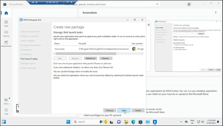Image resolution: width=223 pixels, height=126 pixels.
Task: Open Task View from the taskbar
Action: [x=111, y=122]
